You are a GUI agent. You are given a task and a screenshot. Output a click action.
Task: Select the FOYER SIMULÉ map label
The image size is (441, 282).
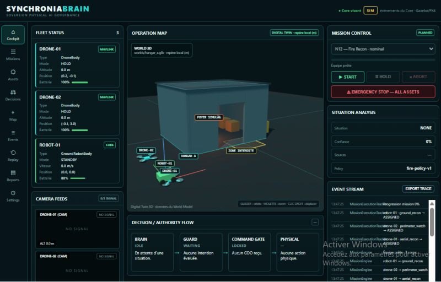point(209,117)
